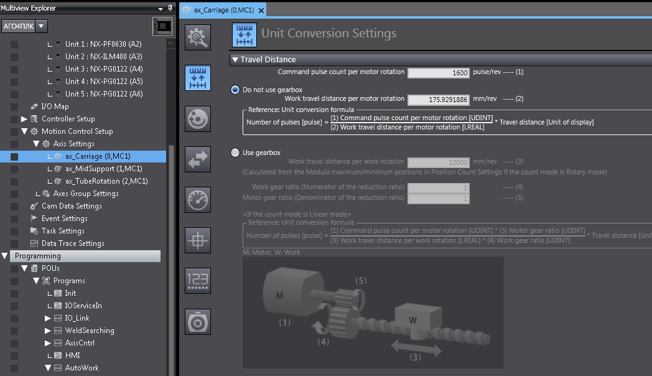Image resolution: width=652 pixels, height=376 pixels.
Task: Open Axis Basic Settings gear-and-wrench icon
Action: (x=197, y=37)
